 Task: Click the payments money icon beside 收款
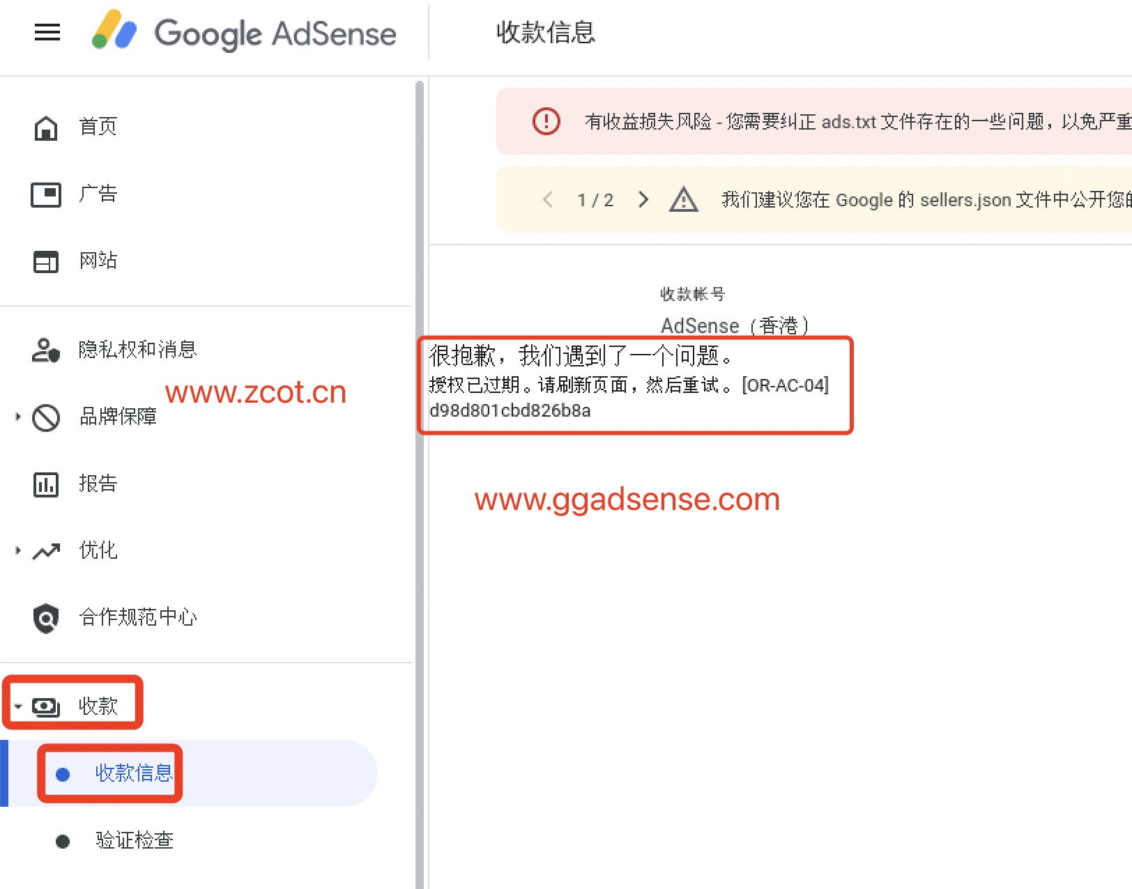[x=46, y=707]
